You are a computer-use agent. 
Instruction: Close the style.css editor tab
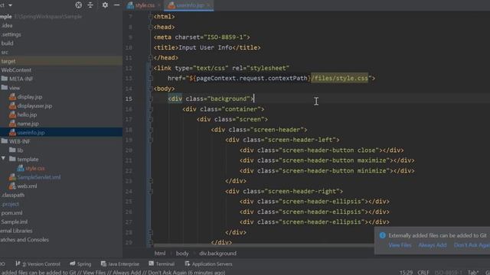159,5
